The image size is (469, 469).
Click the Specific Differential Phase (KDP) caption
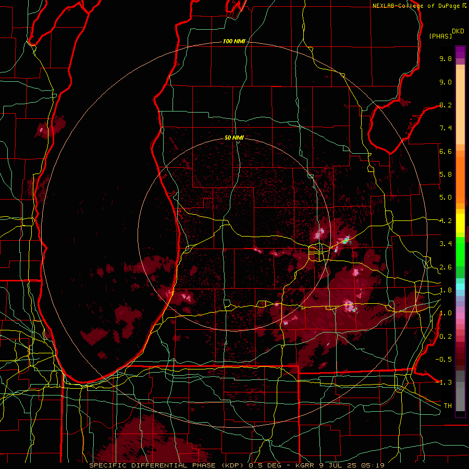click(167, 465)
